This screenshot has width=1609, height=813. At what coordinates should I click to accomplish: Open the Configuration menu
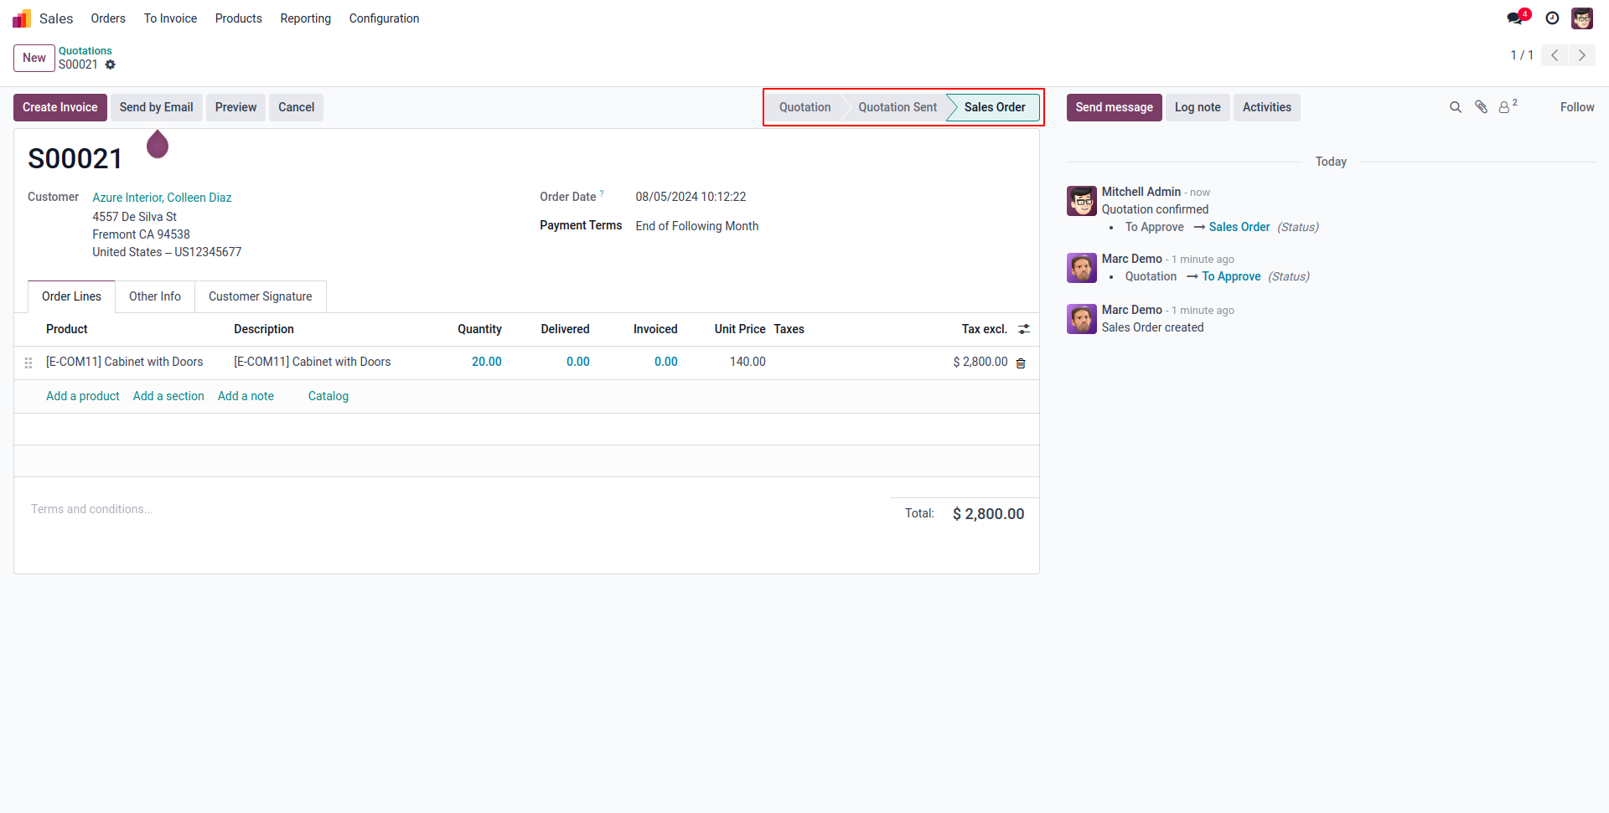384,18
